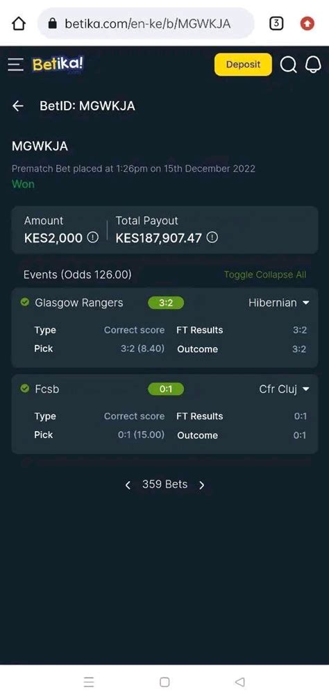329x699 pixels.
Task: Tap the betika.com URL address bar
Action: coord(146,23)
